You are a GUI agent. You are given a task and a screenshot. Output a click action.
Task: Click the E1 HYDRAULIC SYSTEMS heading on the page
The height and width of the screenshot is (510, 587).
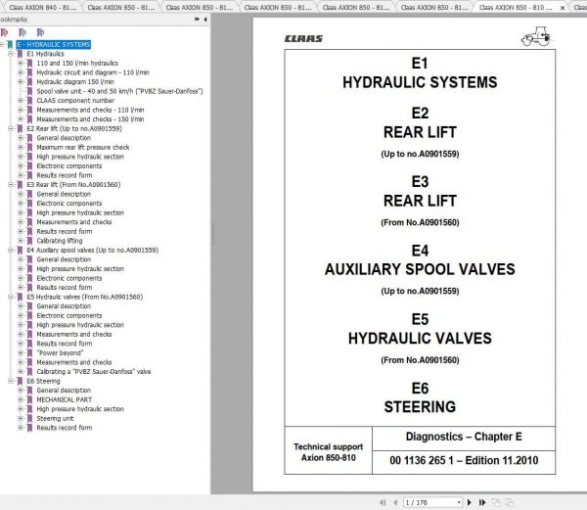[420, 73]
